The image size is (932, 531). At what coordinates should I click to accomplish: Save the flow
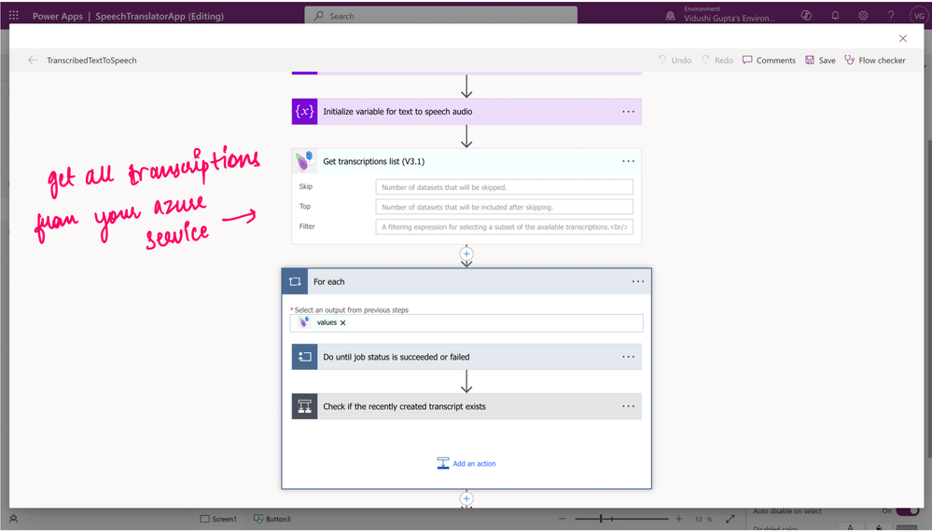(x=820, y=60)
